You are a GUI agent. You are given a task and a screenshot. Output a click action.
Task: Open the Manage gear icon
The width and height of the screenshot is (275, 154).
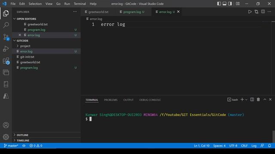[6, 137]
